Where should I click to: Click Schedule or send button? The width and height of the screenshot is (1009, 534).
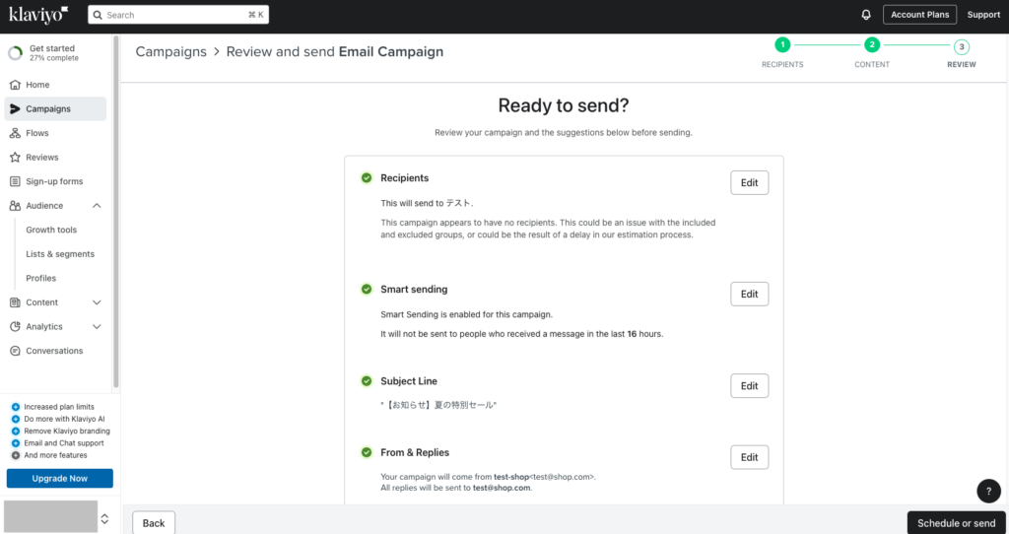point(956,523)
